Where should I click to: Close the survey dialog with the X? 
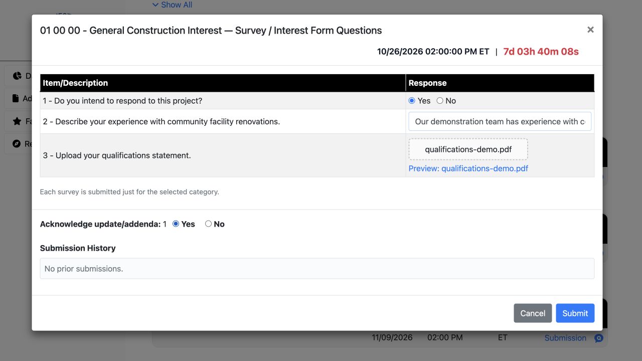(590, 30)
